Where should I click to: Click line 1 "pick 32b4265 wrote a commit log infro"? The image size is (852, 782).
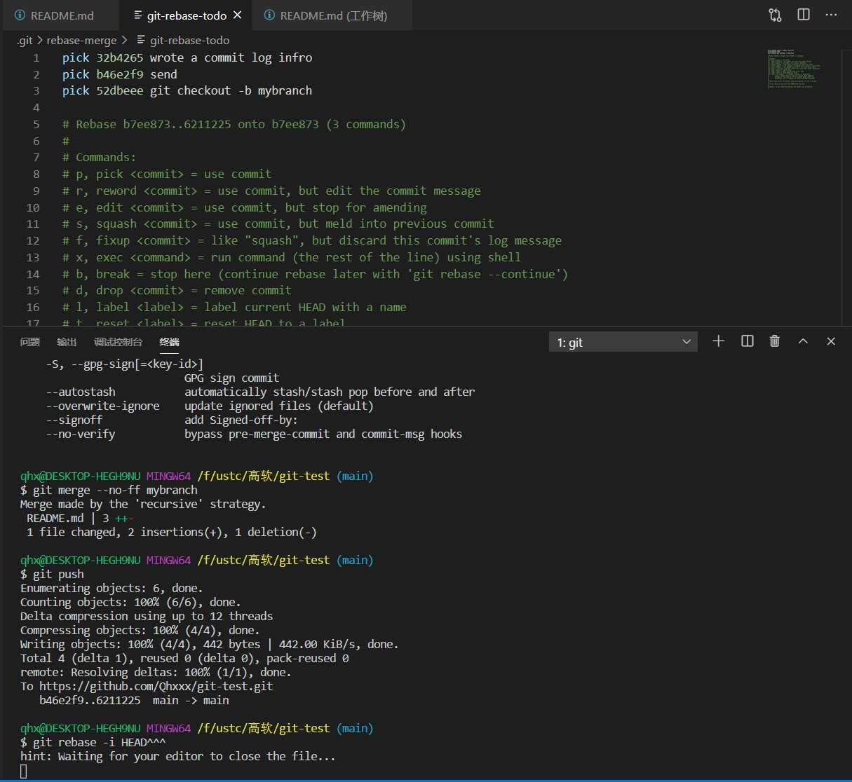point(187,57)
